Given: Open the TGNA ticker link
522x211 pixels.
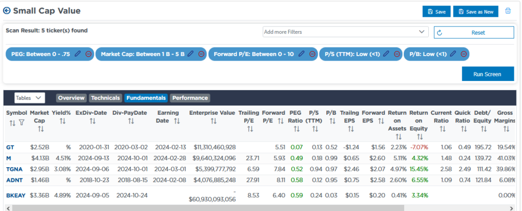Looking at the screenshot, I should click(14, 169).
